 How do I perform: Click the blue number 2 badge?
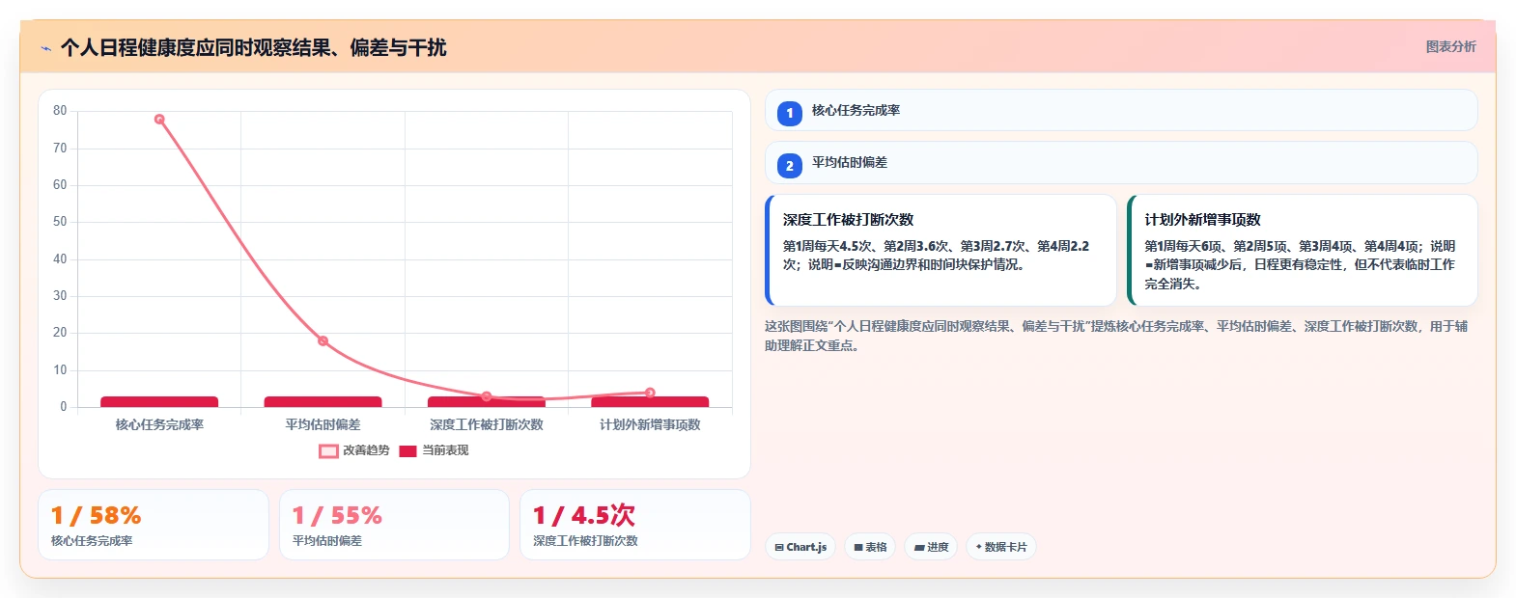point(790,166)
